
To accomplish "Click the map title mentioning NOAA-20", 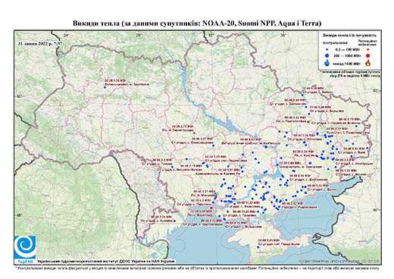I will click(x=197, y=24).
